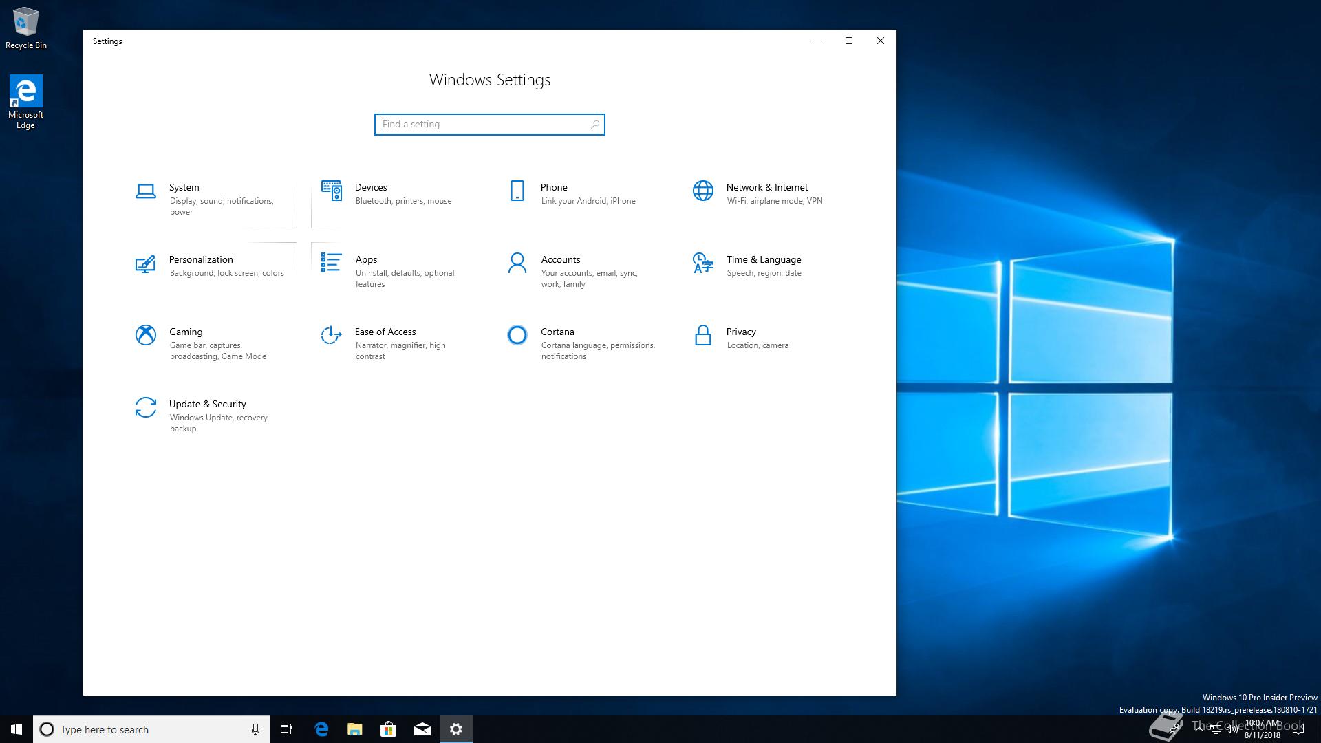Click the taskbar Type here to search box
This screenshot has height=743, width=1321.
click(151, 729)
